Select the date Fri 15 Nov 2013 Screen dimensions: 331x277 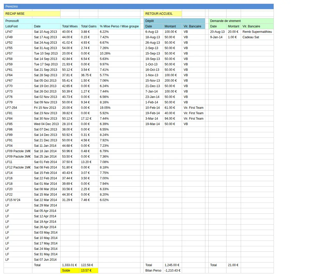click(46, 108)
